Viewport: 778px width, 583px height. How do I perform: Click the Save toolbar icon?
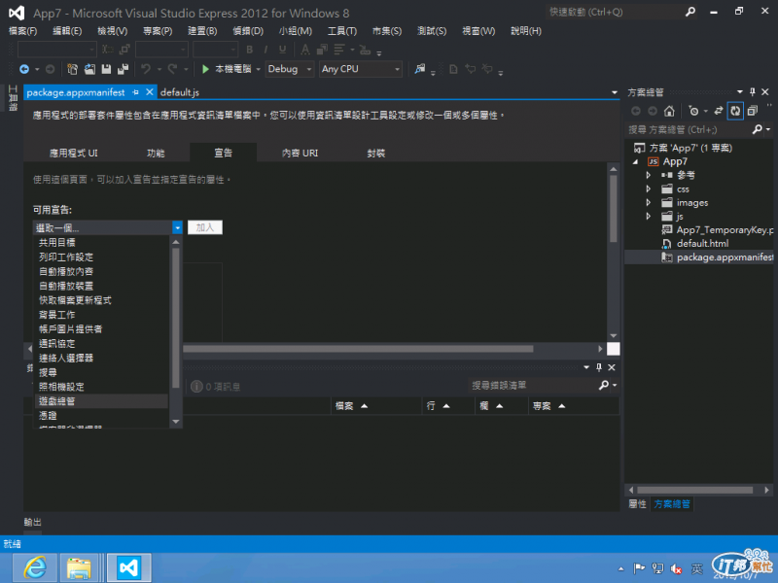tap(106, 69)
